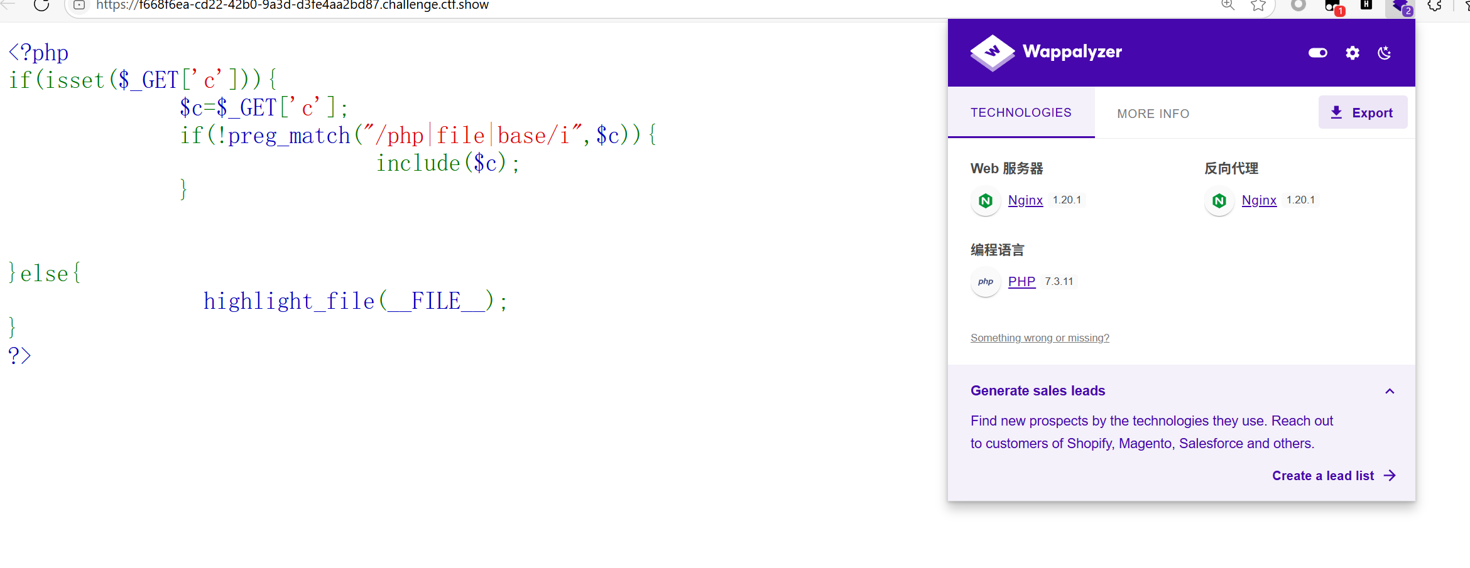Viewport: 1470px width, 568px height.
Task: Open extension with red 1 badge
Action: 1334,6
